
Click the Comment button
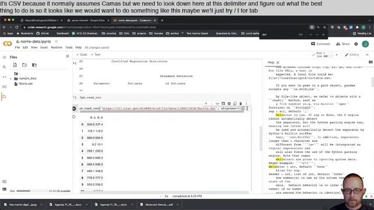click(x=321, y=44)
